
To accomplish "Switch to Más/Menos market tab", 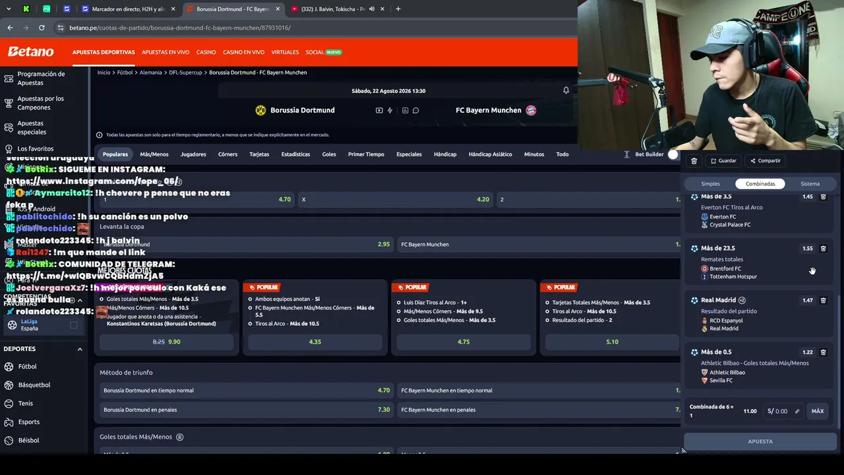I will point(154,154).
